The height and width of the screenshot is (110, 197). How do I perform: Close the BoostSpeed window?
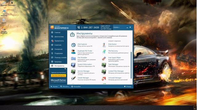pyautogui.click(x=130, y=27)
